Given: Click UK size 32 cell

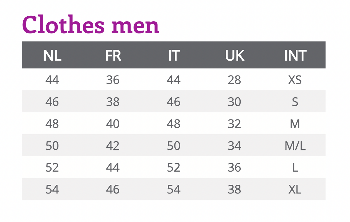Looking at the screenshot, I should [x=235, y=124].
